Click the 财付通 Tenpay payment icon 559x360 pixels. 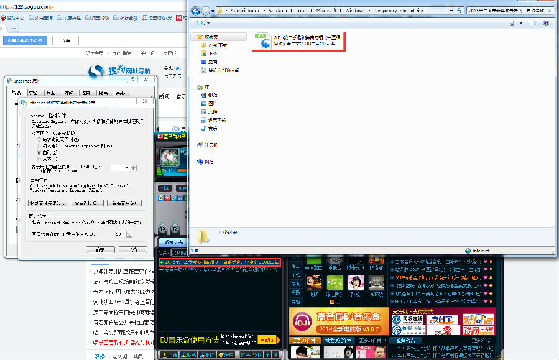pos(478,319)
